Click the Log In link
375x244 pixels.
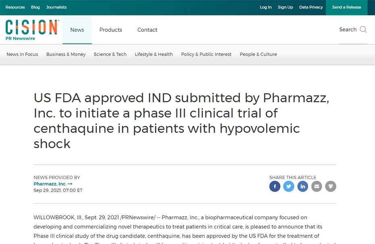[x=266, y=7]
